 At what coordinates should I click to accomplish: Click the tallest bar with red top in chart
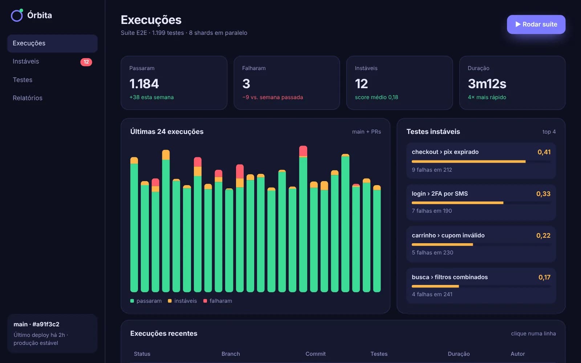[x=303, y=219]
